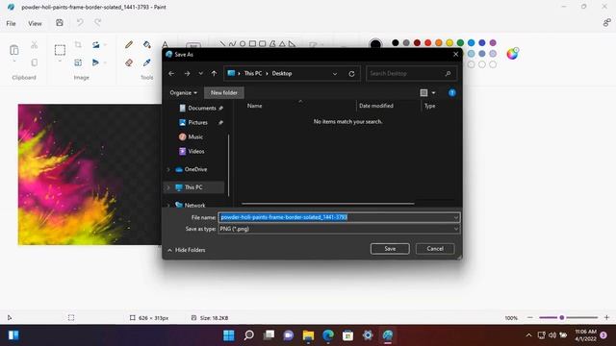Click the rectangular Selection tool in Paint
The height and width of the screenshot is (346, 616).
(x=60, y=50)
